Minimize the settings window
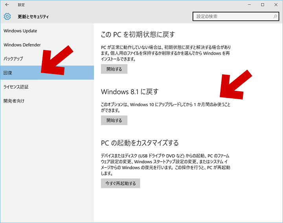The image size is (283, 223). 249,5
